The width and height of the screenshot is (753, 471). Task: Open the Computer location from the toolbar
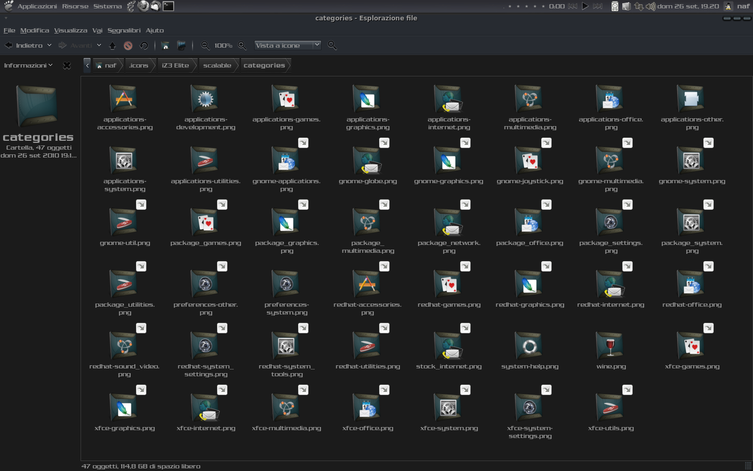point(181,46)
